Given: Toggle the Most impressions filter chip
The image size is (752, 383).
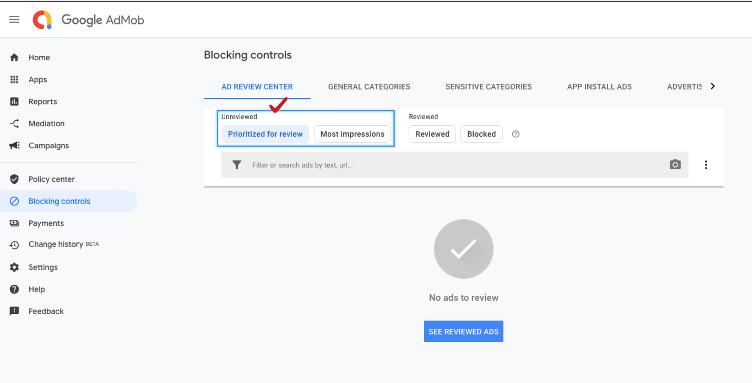Looking at the screenshot, I should coord(352,134).
